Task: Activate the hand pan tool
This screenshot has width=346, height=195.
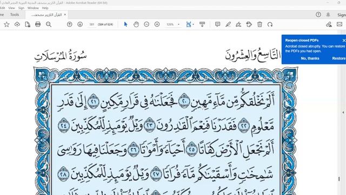Action: (136, 24)
